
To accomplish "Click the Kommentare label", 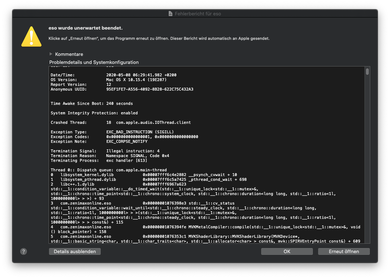I will coord(69,54).
